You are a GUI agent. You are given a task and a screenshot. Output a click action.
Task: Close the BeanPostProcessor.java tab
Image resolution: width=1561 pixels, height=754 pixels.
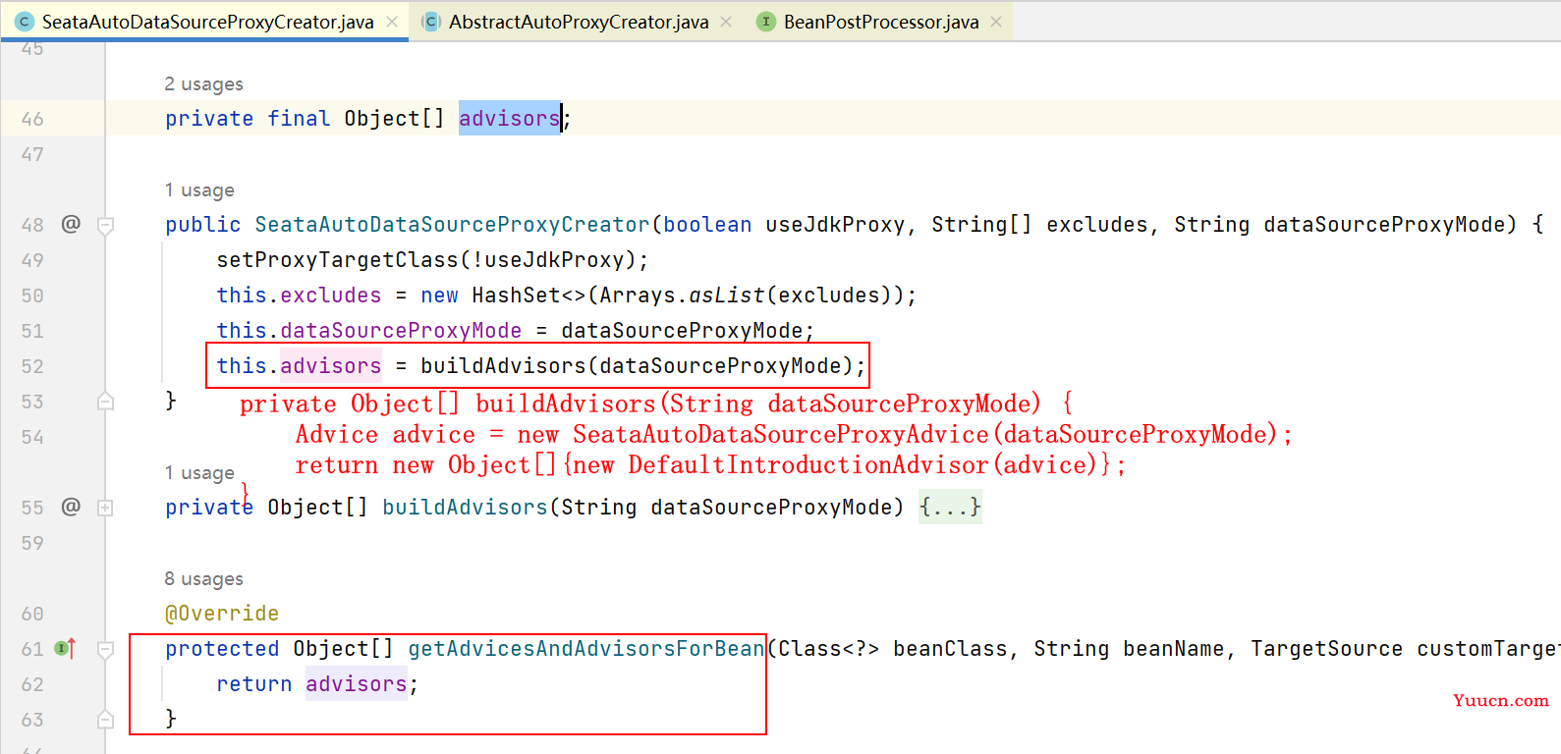(x=996, y=22)
